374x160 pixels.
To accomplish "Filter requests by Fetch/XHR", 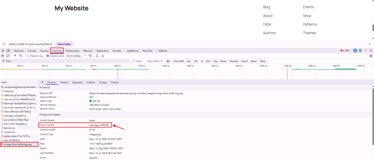I will coord(178,61).
